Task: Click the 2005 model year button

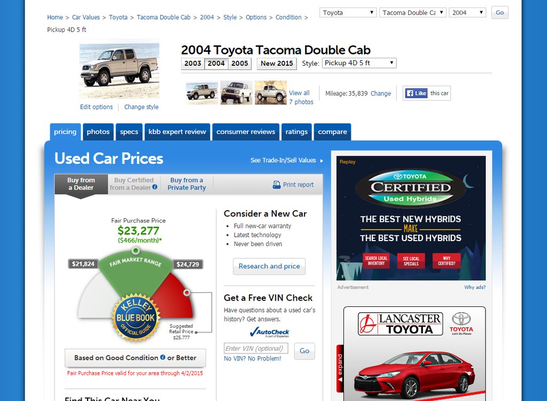Action: [240, 64]
